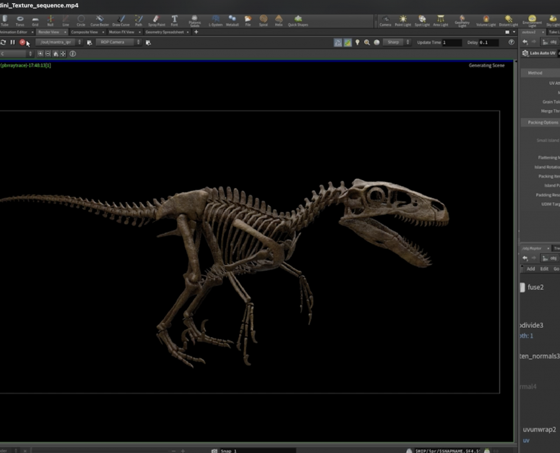560x453 pixels.
Task: Toggle the magnifier inspect pixel button
Action: coord(366,42)
